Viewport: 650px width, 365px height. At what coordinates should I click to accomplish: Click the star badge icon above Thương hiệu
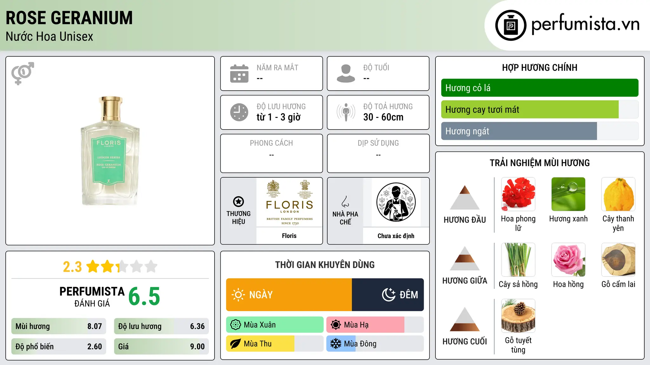click(238, 202)
